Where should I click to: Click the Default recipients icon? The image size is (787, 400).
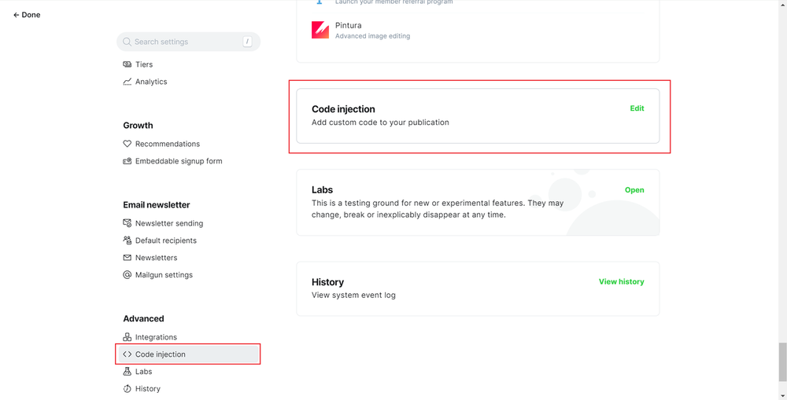127,240
